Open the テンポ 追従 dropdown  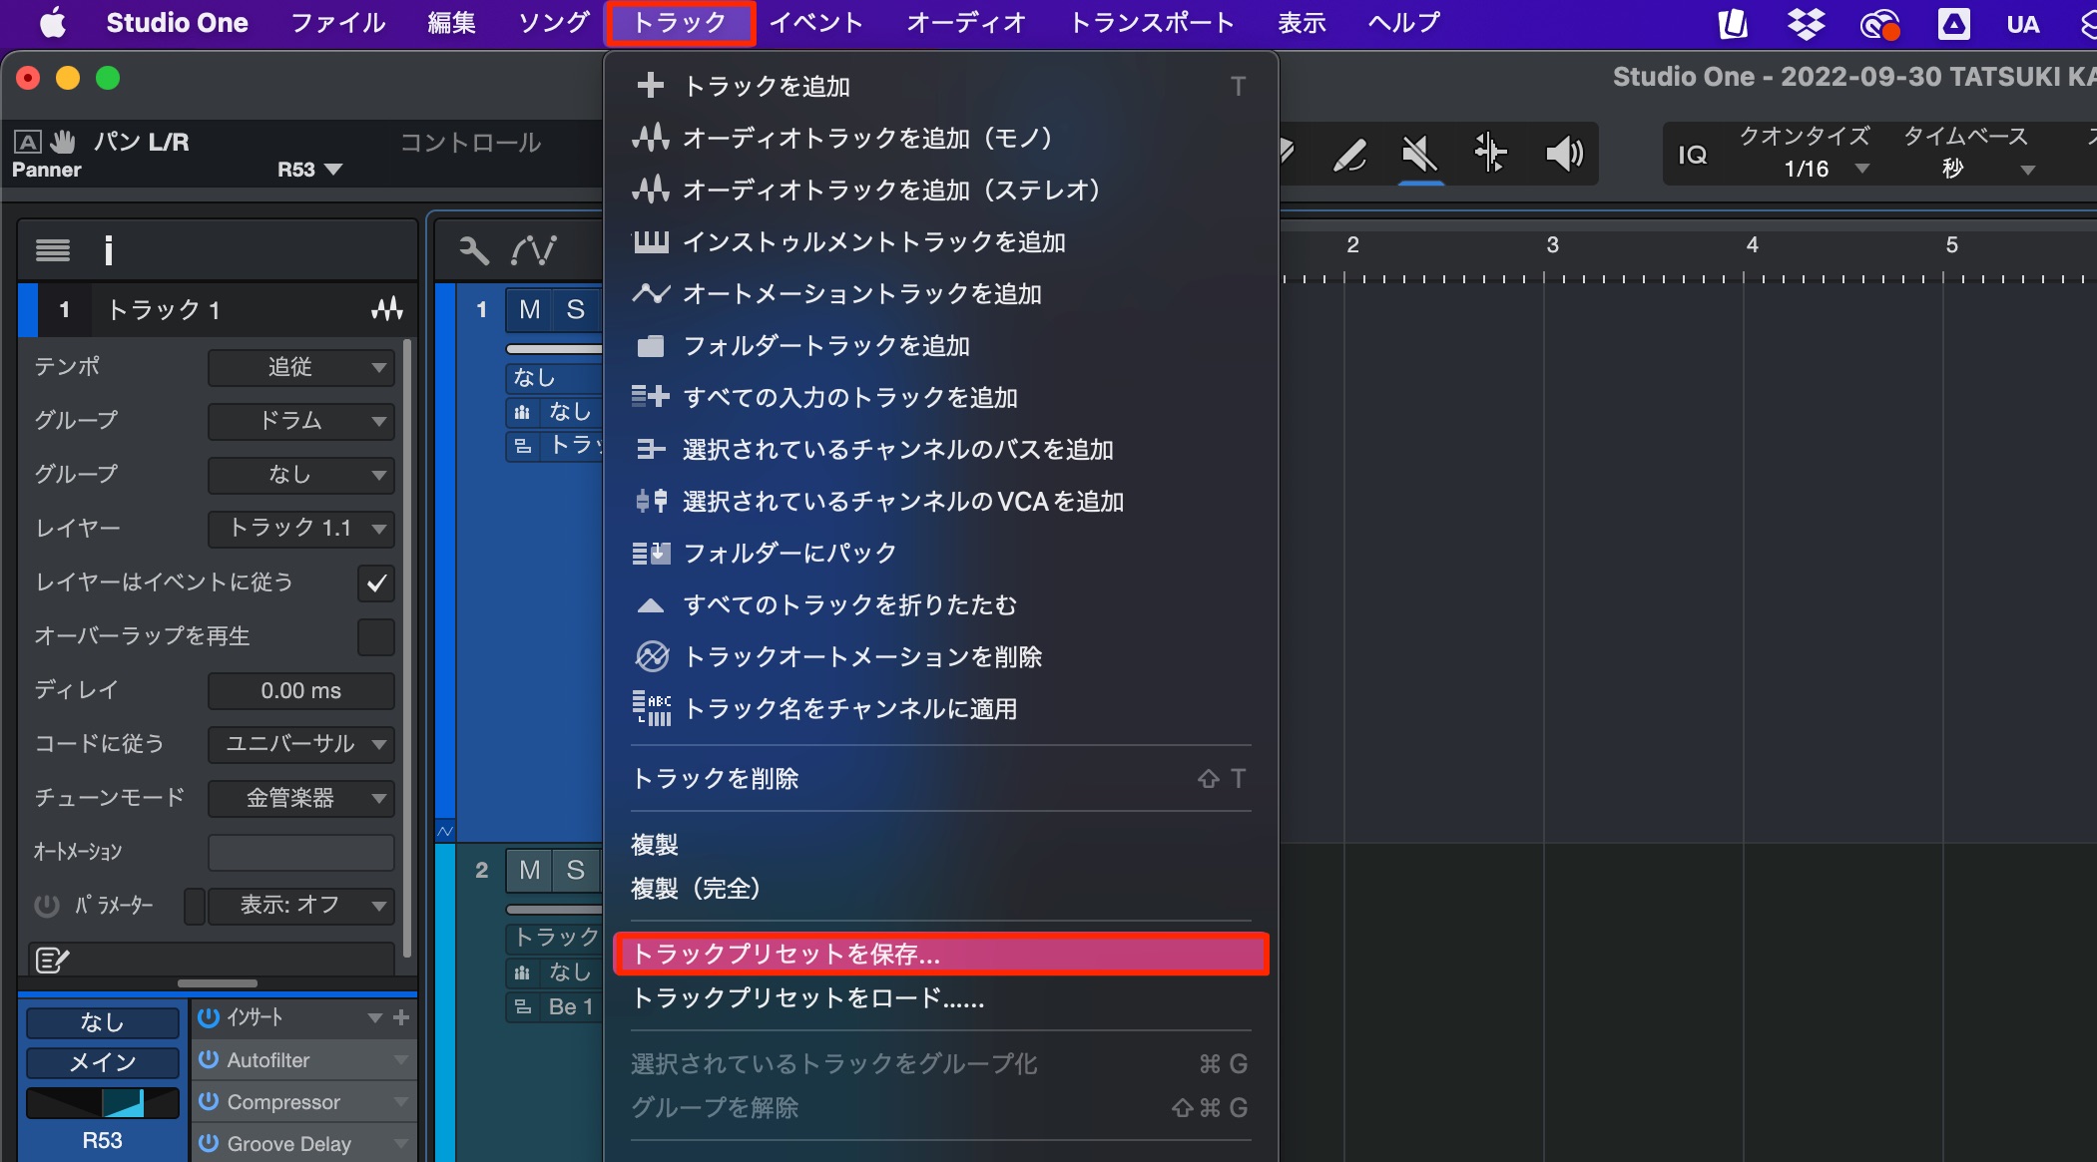click(x=301, y=367)
